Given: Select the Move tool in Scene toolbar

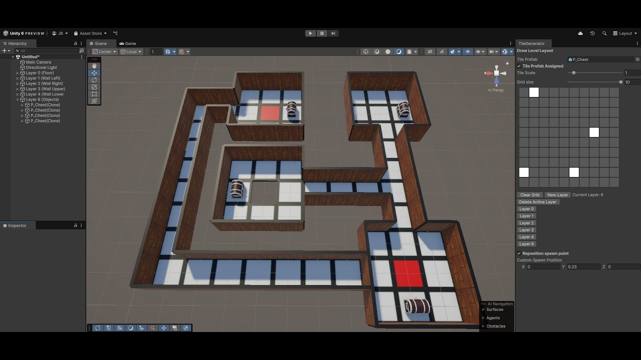Looking at the screenshot, I should pyautogui.click(x=94, y=73).
